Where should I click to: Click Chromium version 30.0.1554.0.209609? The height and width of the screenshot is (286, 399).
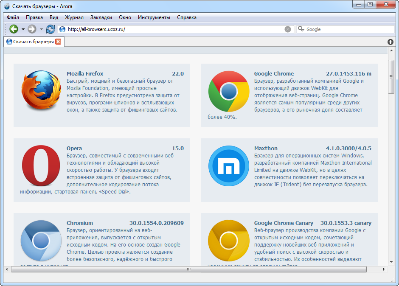157,223
